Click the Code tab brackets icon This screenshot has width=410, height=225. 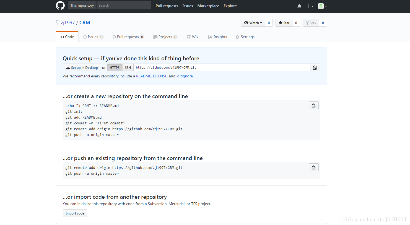62,37
